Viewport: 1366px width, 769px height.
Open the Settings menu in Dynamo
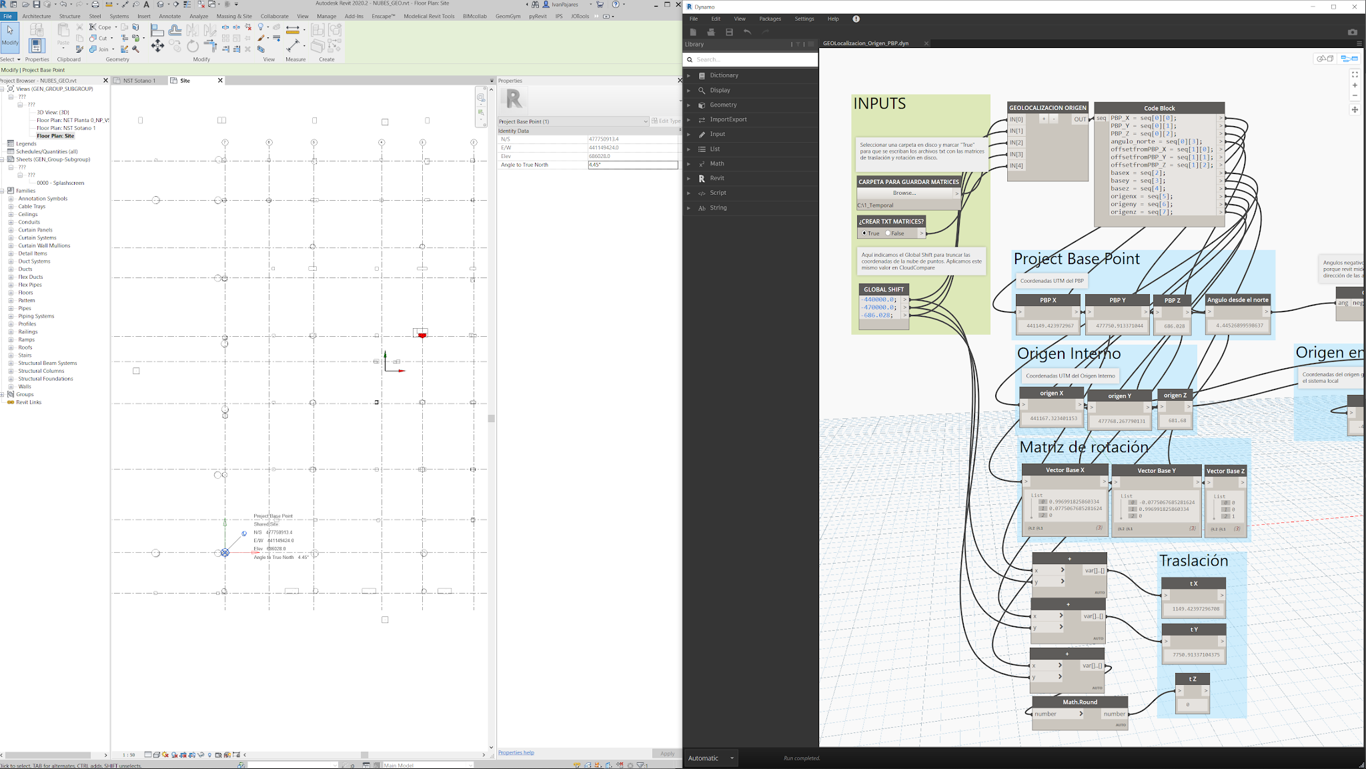pyautogui.click(x=804, y=19)
